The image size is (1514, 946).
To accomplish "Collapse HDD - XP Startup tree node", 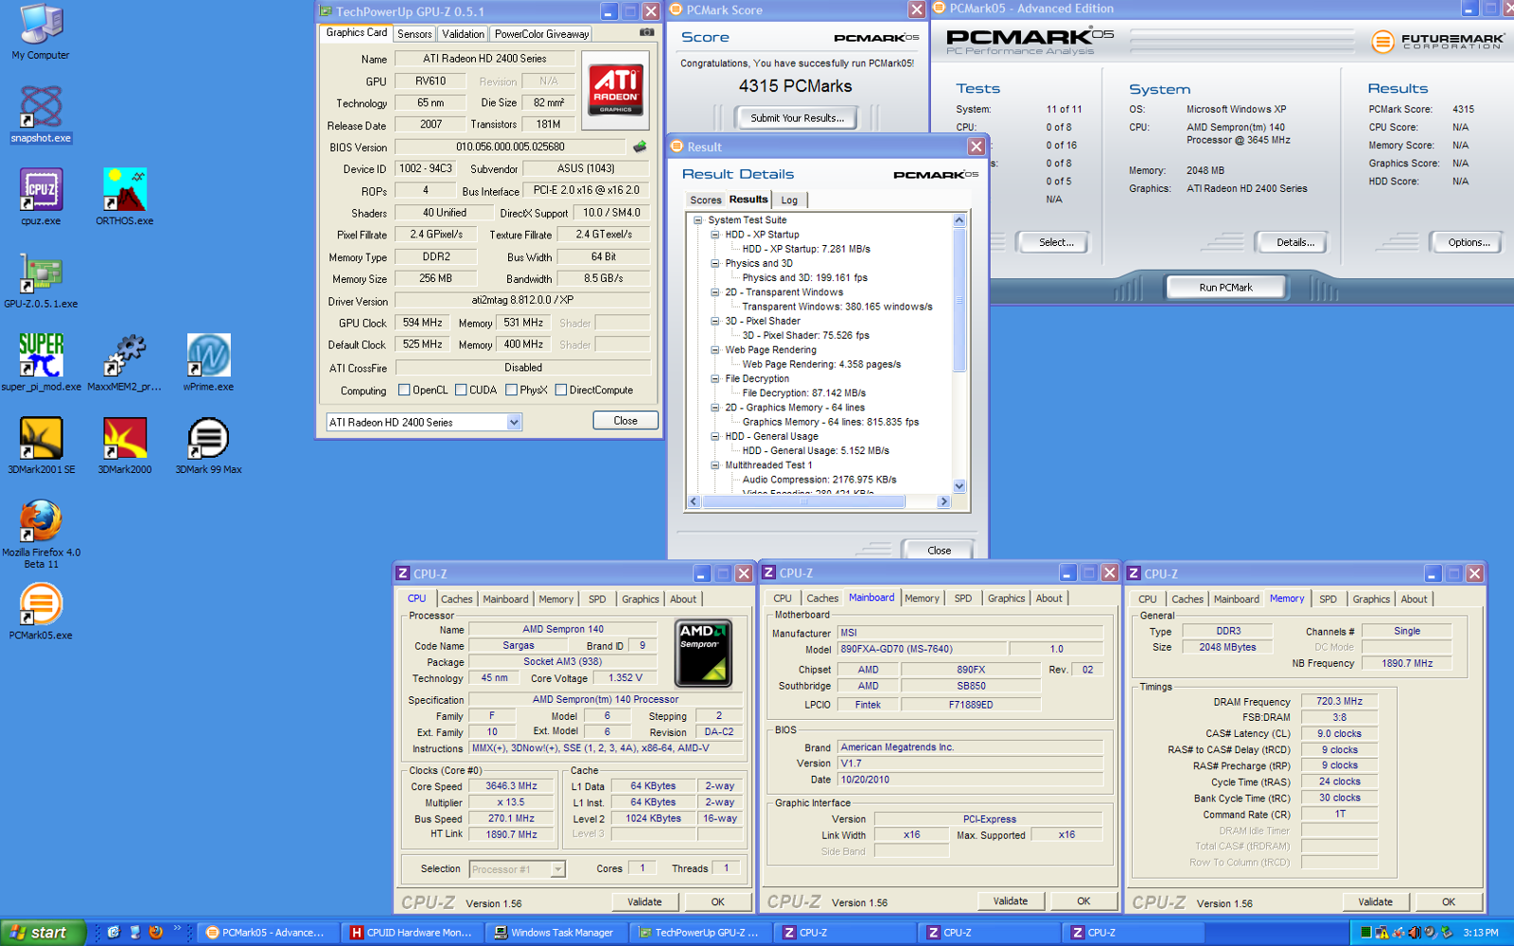I will [715, 235].
